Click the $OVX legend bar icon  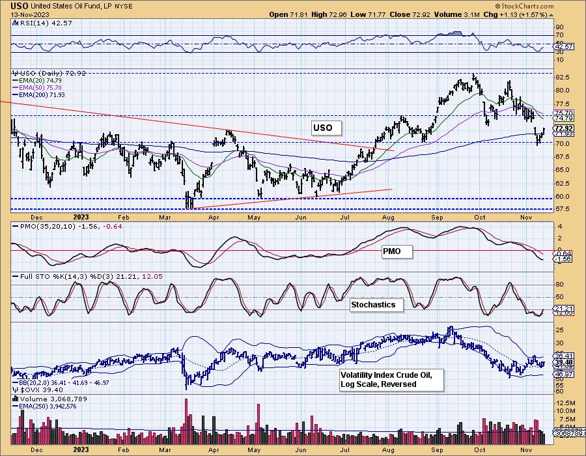(x=16, y=390)
